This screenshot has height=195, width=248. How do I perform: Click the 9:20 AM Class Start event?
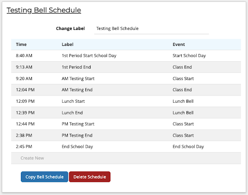pyautogui.click(x=183, y=79)
